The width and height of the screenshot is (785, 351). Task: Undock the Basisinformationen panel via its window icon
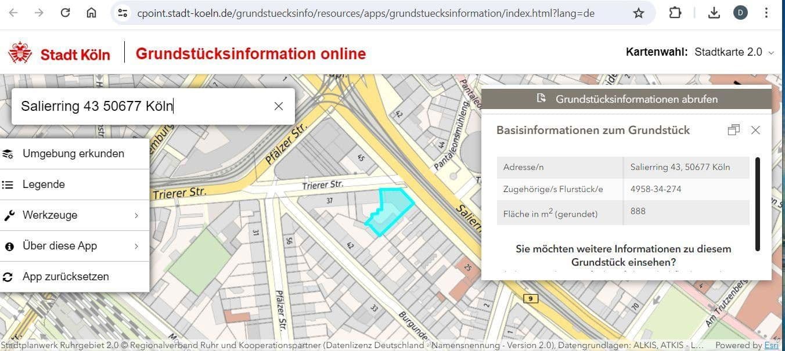pos(733,130)
